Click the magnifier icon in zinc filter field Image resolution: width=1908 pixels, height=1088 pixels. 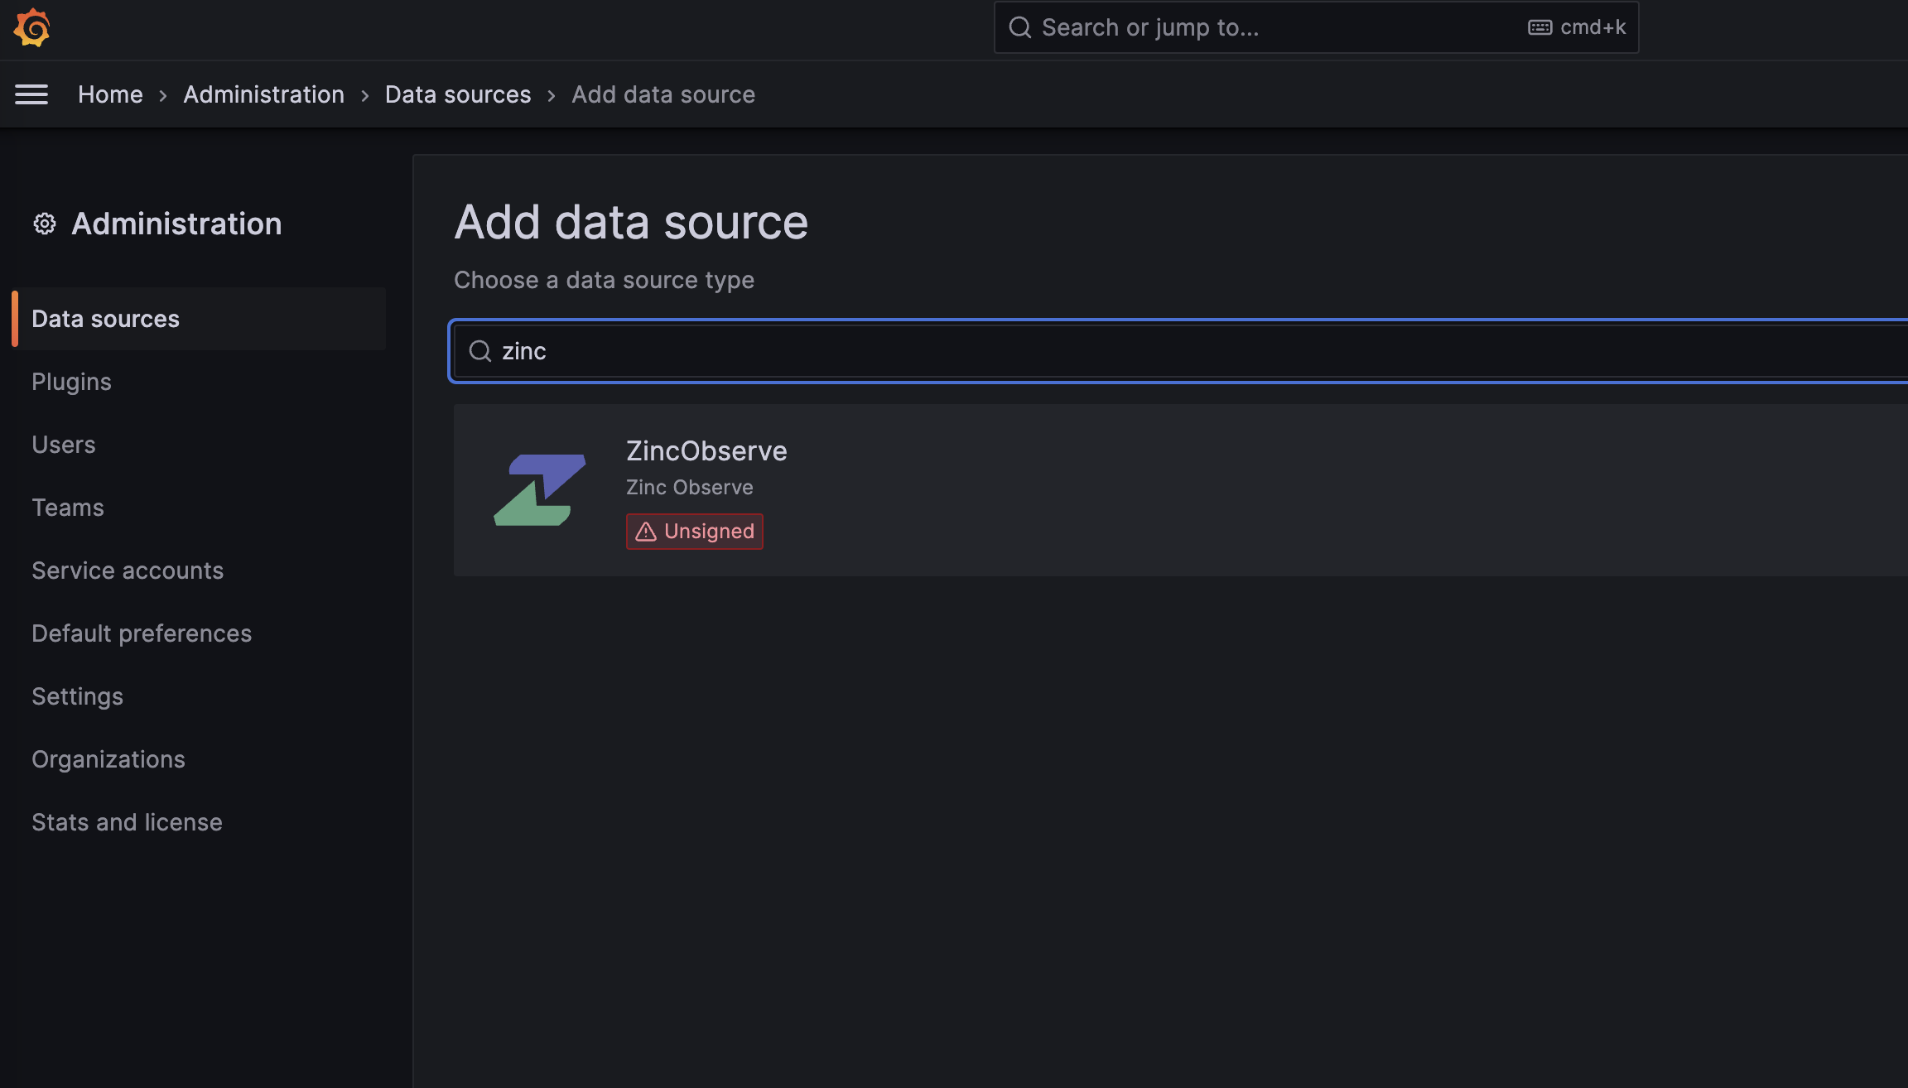(480, 351)
